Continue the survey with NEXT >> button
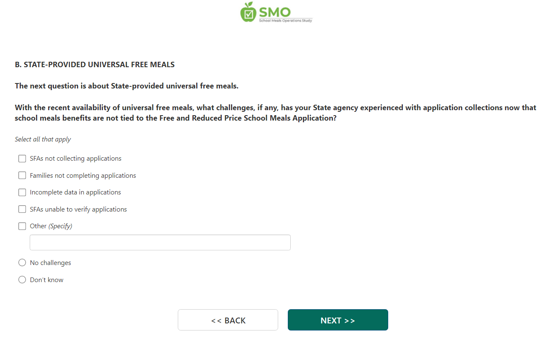This screenshot has width=548, height=338. pos(338,320)
